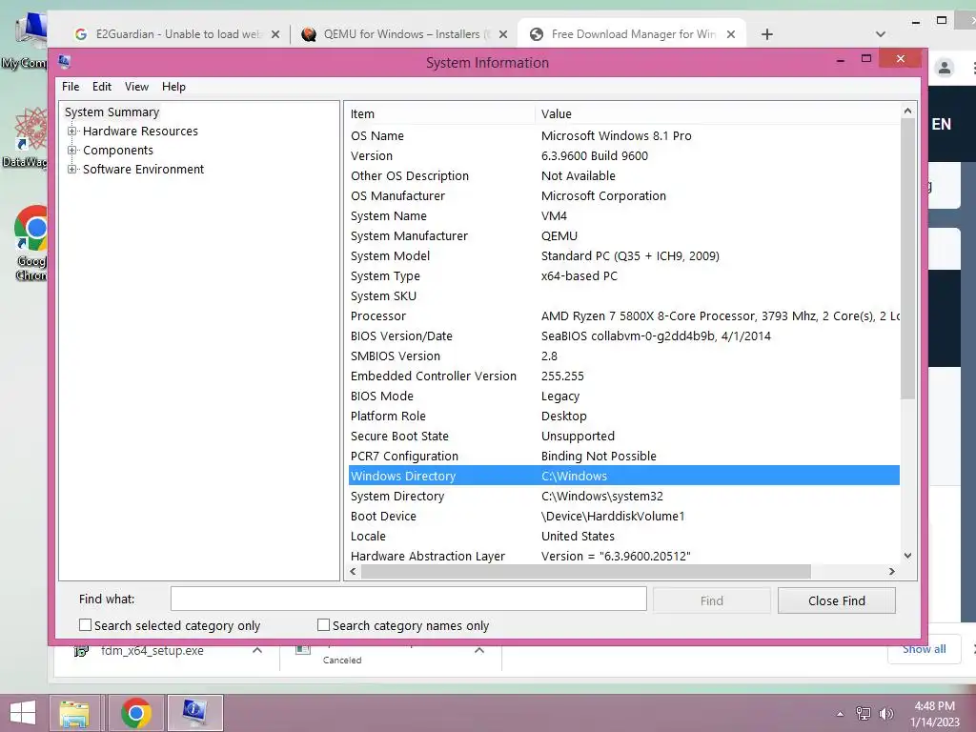Close the E2Guardian tab

(275, 35)
